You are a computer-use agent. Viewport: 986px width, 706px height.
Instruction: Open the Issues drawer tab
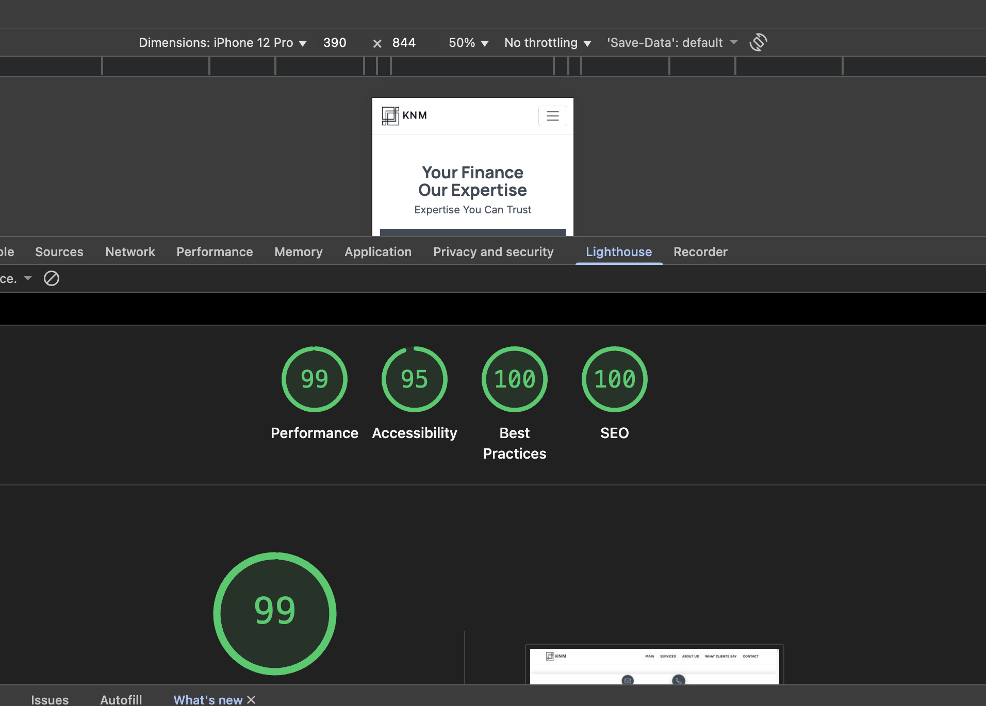[x=50, y=699]
